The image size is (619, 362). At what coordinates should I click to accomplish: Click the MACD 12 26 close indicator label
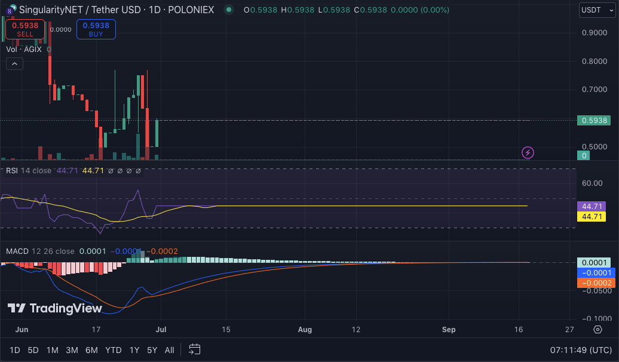[40, 251]
